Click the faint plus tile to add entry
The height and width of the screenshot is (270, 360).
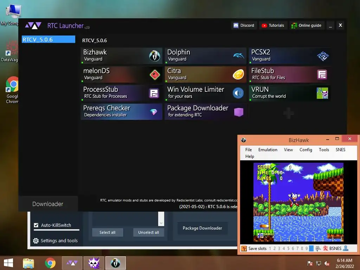[x=288, y=113]
